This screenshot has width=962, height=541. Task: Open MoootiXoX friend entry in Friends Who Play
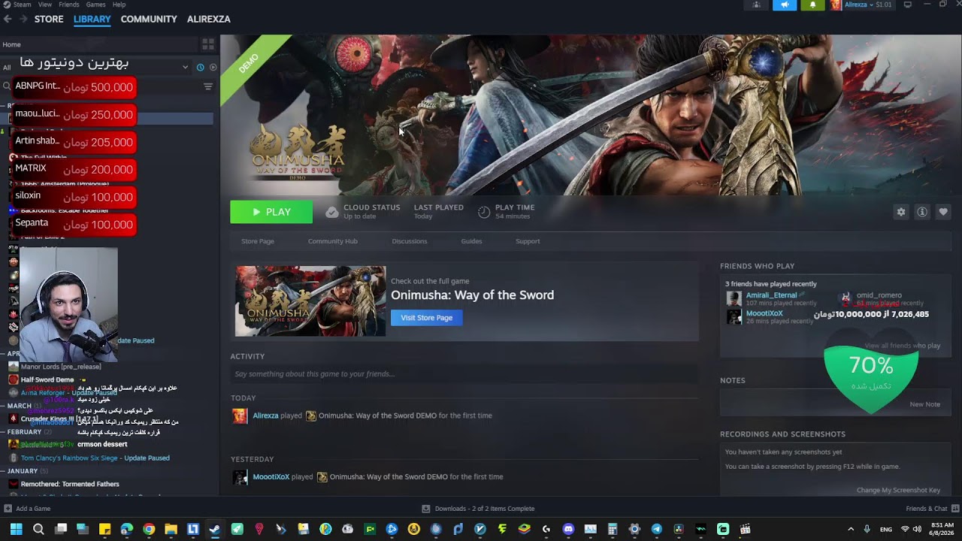click(764, 313)
